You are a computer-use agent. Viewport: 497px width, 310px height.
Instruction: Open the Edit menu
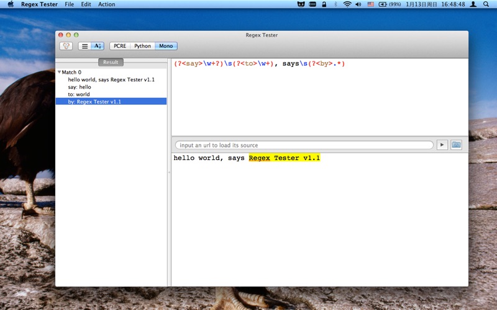tap(86, 4)
